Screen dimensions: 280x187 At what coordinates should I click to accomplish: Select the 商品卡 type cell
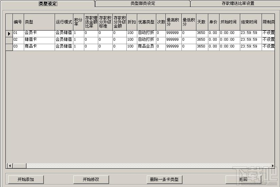click(x=39, y=46)
